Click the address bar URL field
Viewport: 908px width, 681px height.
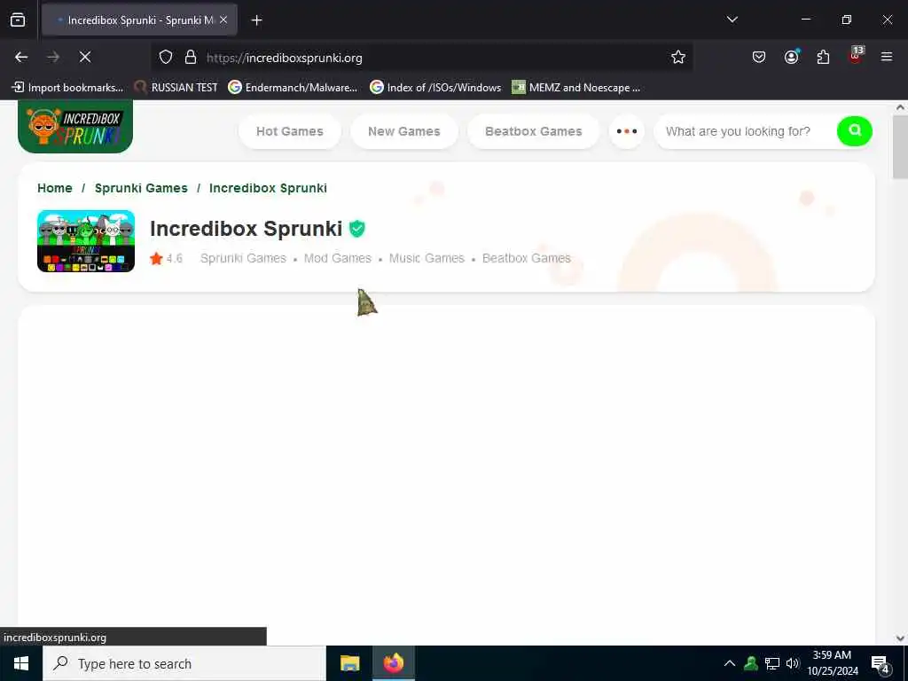[x=421, y=58]
